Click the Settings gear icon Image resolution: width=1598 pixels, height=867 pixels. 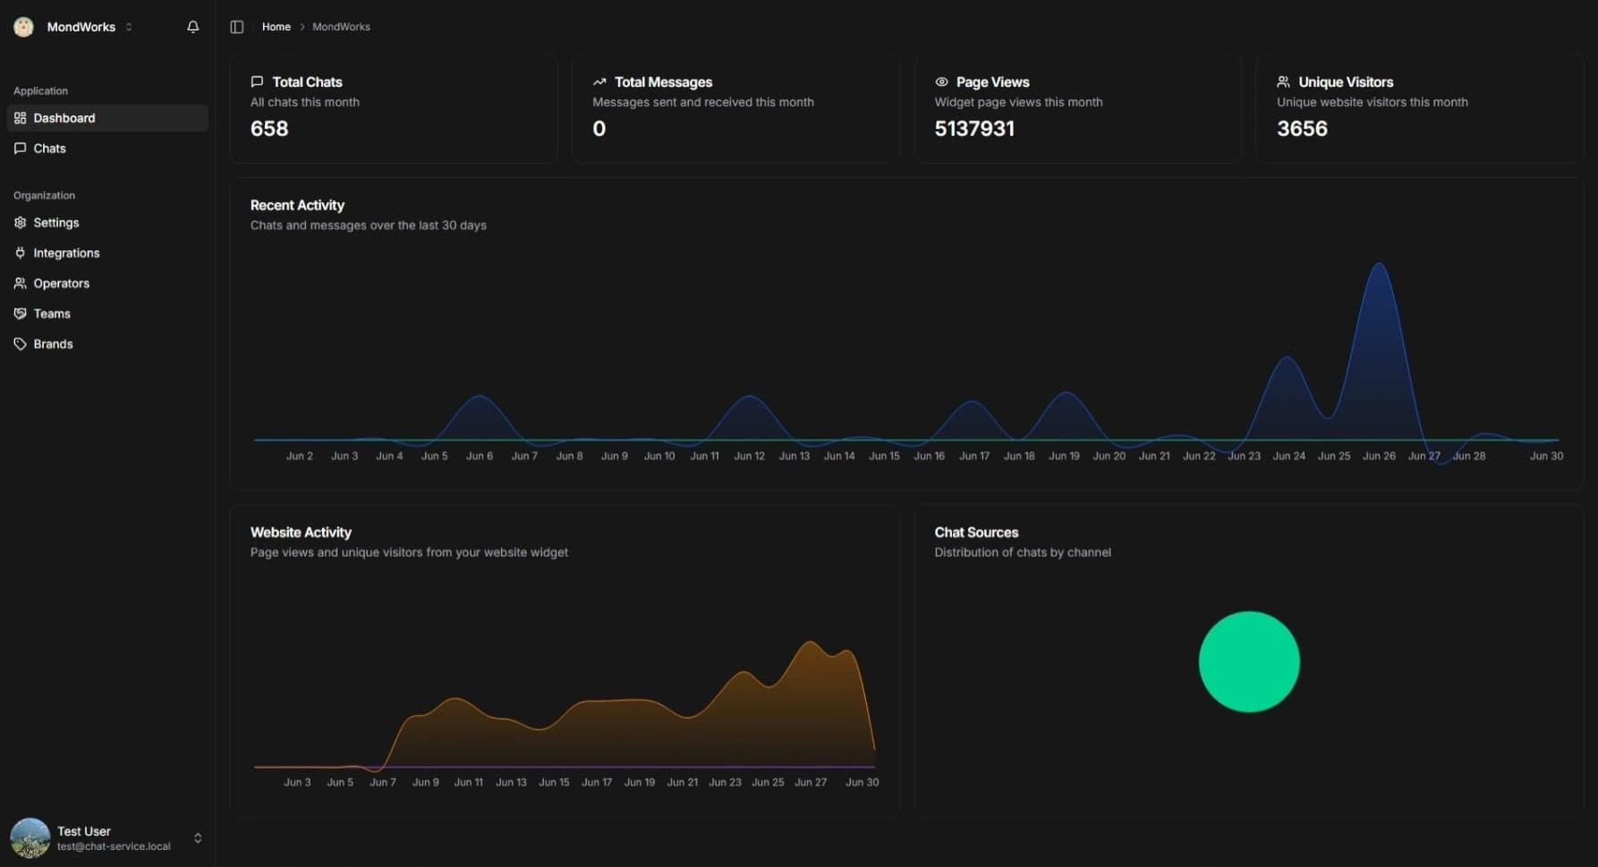pos(21,223)
